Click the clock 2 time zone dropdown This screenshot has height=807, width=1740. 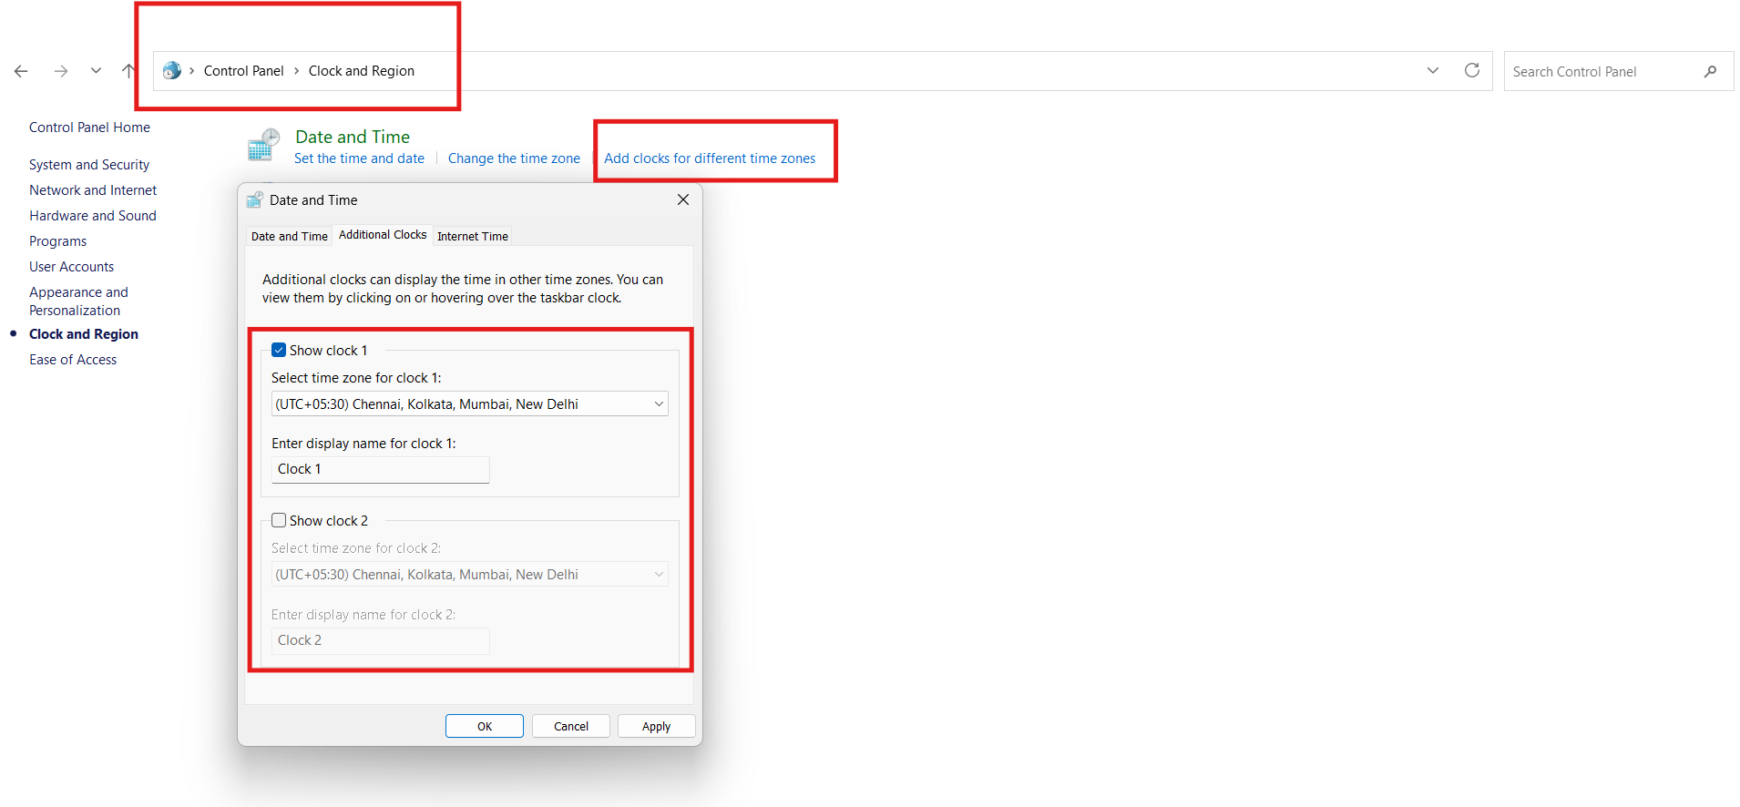click(470, 575)
